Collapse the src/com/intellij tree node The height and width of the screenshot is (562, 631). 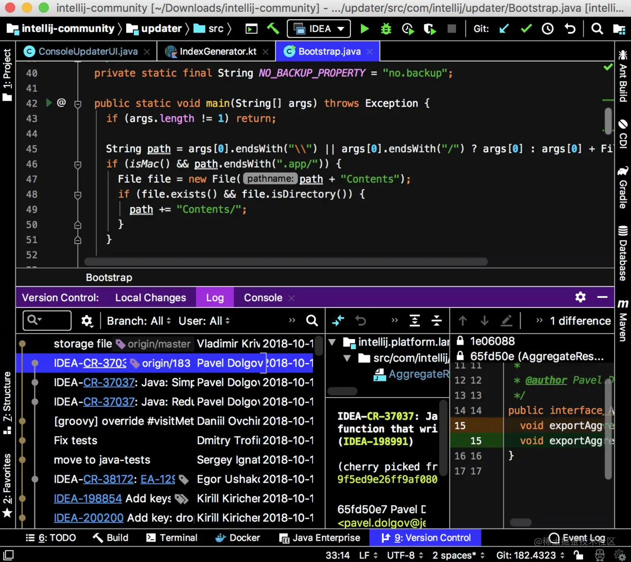coord(347,358)
